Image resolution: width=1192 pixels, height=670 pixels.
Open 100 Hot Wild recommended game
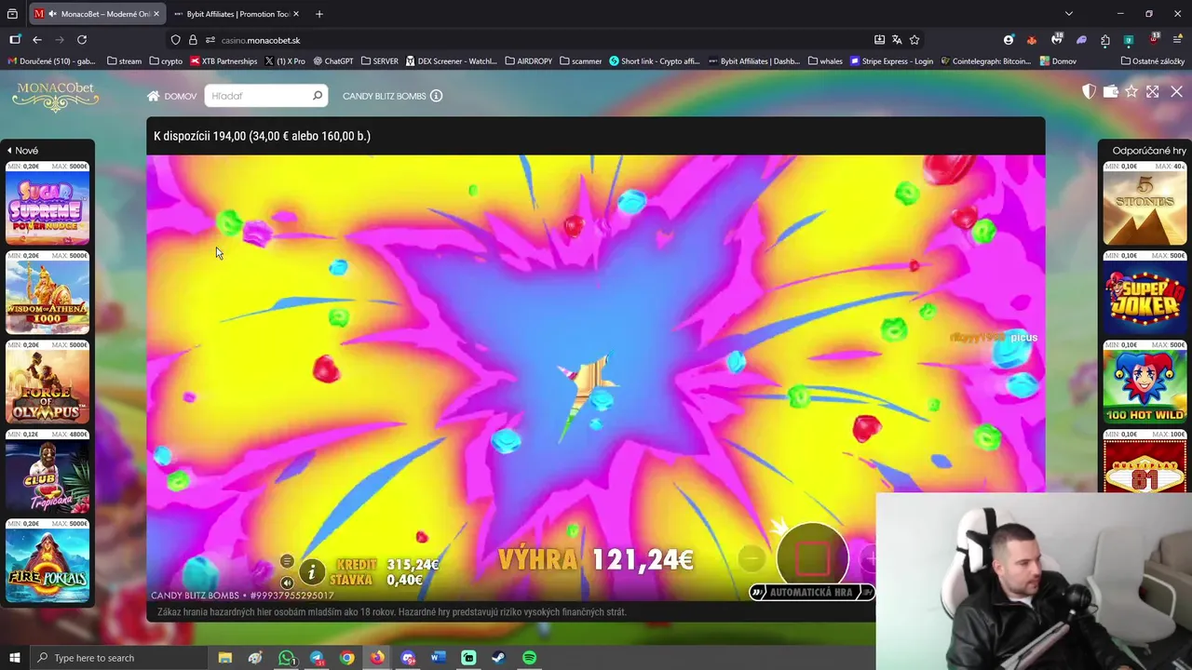(1145, 382)
